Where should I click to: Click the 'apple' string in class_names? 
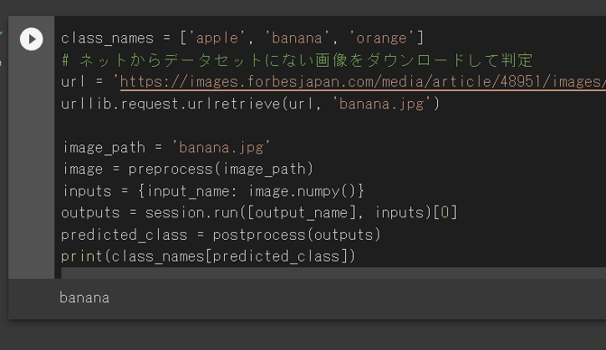[217, 38]
